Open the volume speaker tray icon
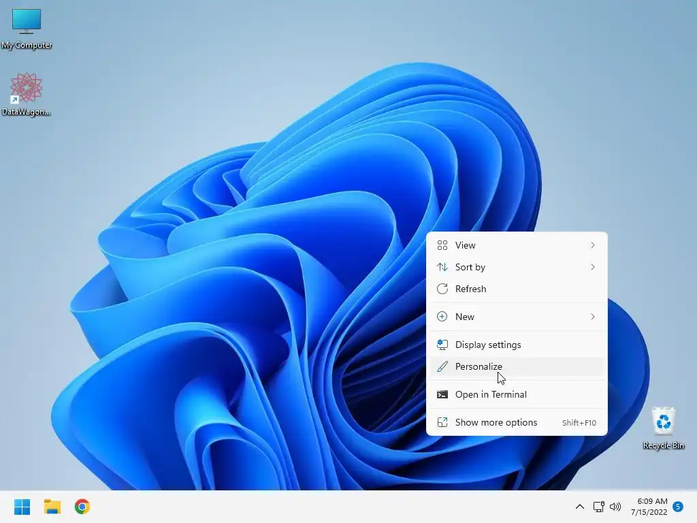697x523 pixels. click(615, 507)
